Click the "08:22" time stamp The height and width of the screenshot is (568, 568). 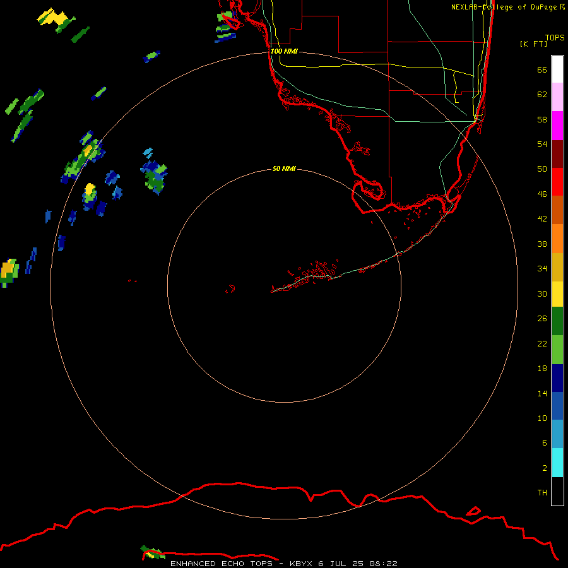click(383, 564)
